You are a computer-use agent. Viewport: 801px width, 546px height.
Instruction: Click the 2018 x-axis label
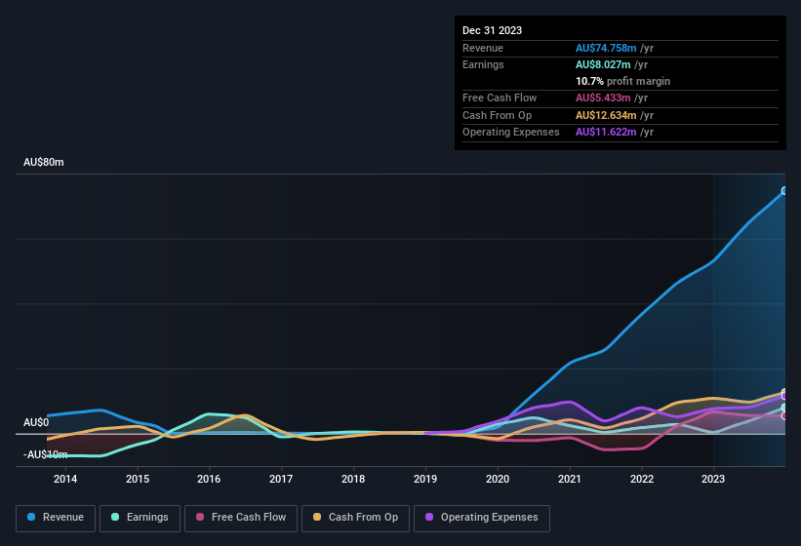pos(353,479)
